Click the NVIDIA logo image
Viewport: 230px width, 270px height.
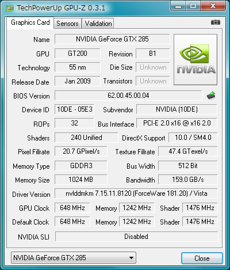click(195, 60)
